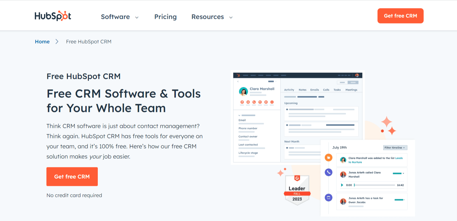Click the Free HubSpot CRM heading

84,76
